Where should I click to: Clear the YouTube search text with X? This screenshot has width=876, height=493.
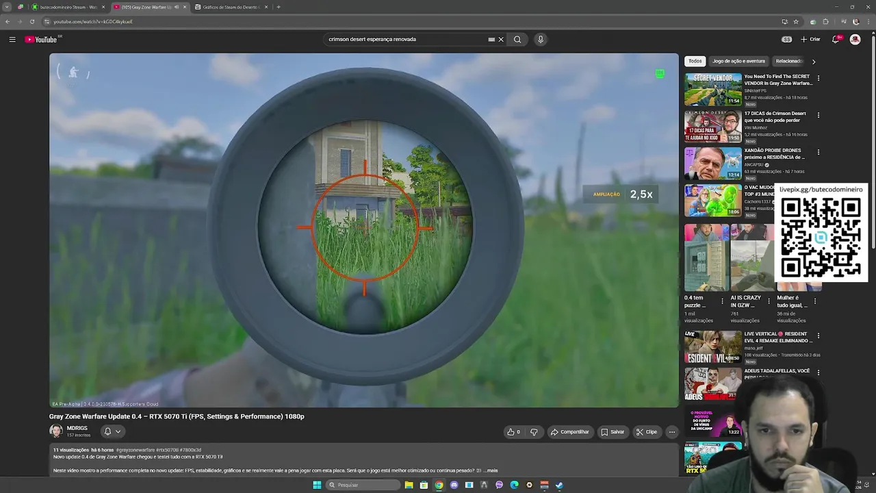coord(501,40)
